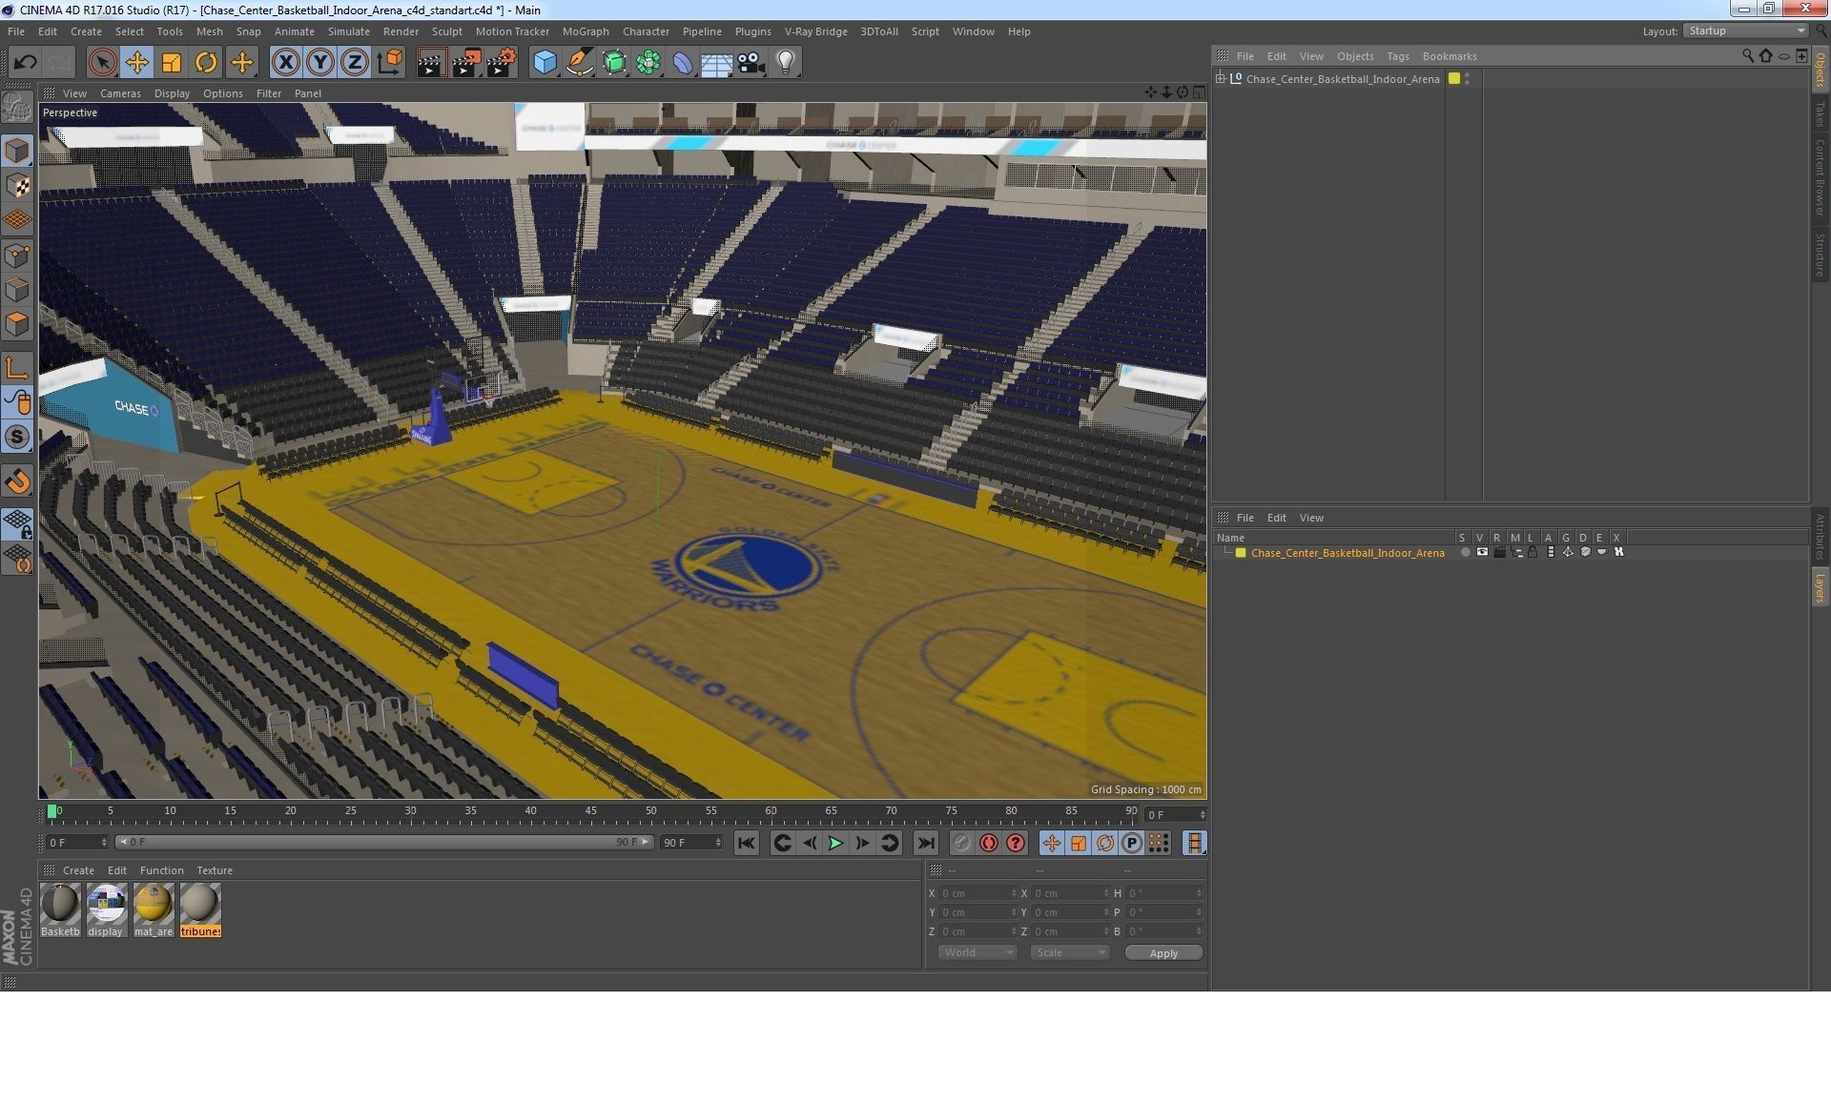The image size is (1831, 1104).
Task: Open Edit Render Settings gear clapperboard
Action: point(502,63)
